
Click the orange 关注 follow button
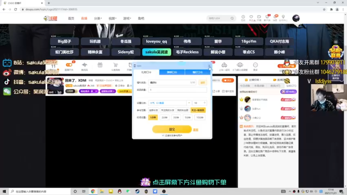[228, 80]
